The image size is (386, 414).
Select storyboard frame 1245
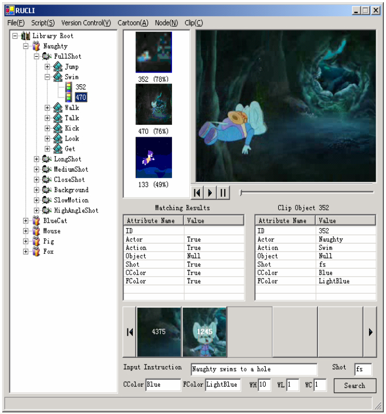(x=205, y=332)
